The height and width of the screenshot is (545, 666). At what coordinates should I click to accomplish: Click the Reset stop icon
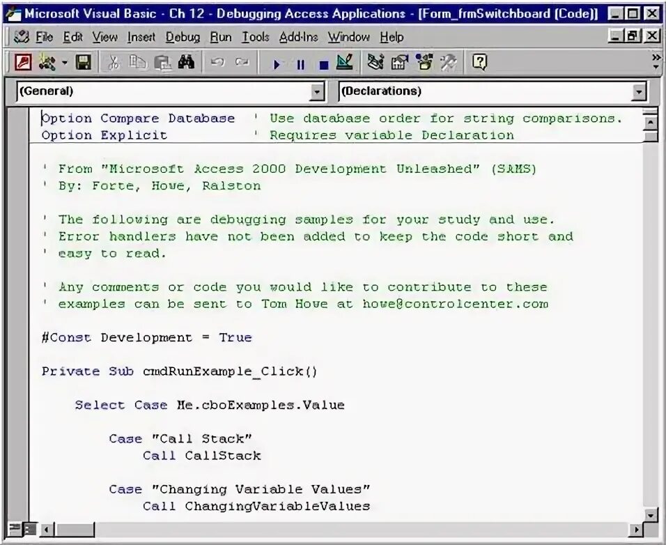324,65
